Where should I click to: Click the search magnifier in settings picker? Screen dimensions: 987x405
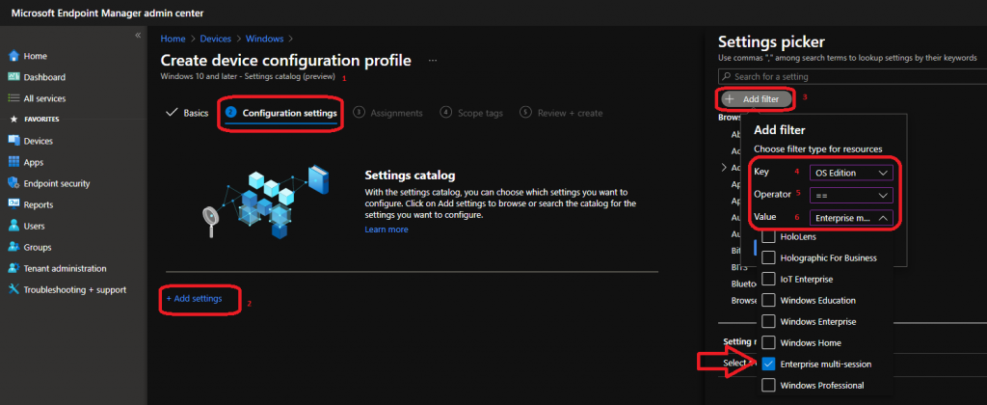click(x=727, y=77)
